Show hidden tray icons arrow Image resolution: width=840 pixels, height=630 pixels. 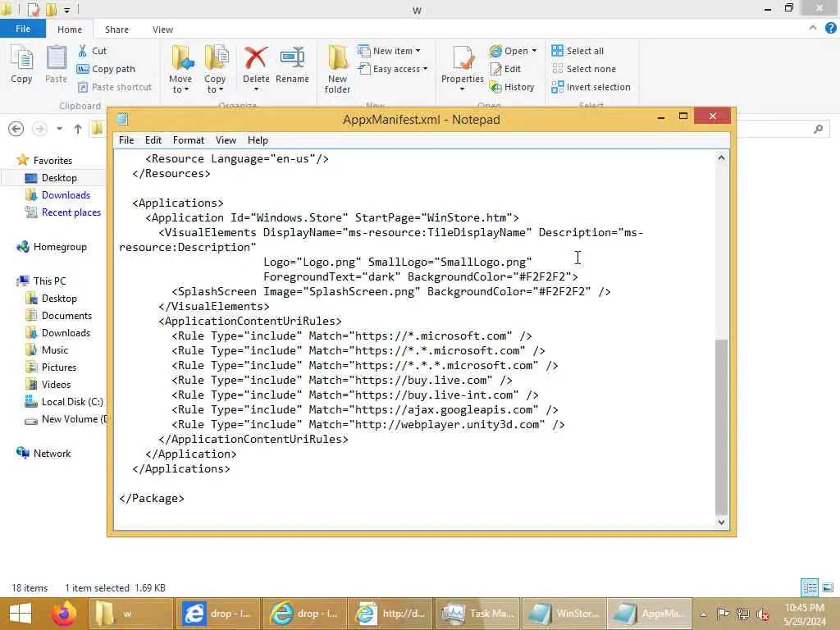(x=703, y=614)
